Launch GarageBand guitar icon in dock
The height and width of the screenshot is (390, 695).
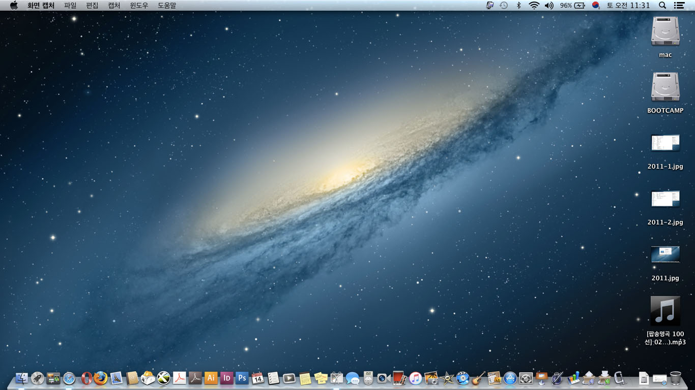(x=478, y=378)
